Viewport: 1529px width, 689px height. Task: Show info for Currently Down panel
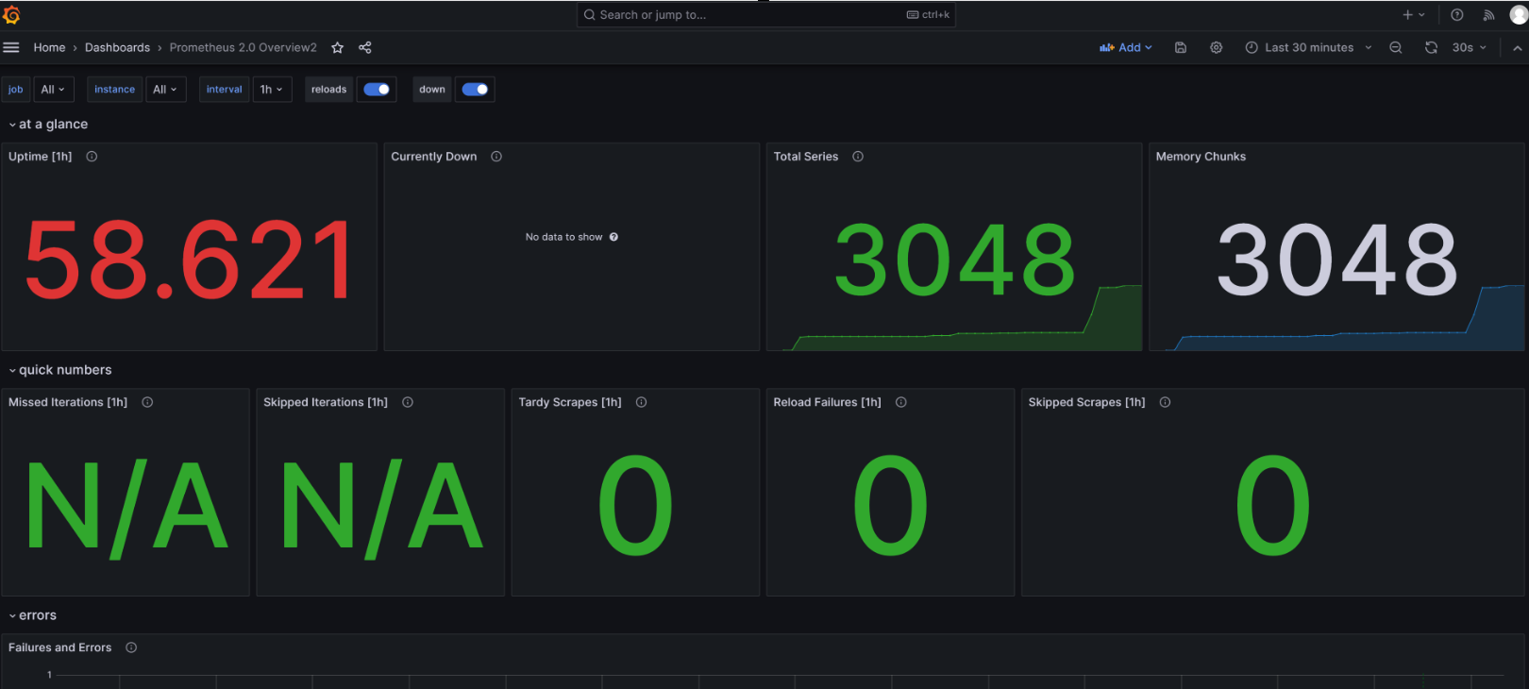496,157
